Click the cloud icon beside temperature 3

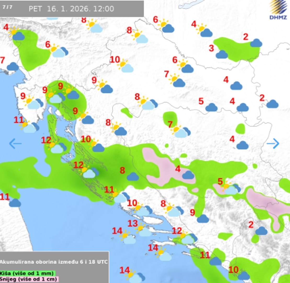(221, 55)
